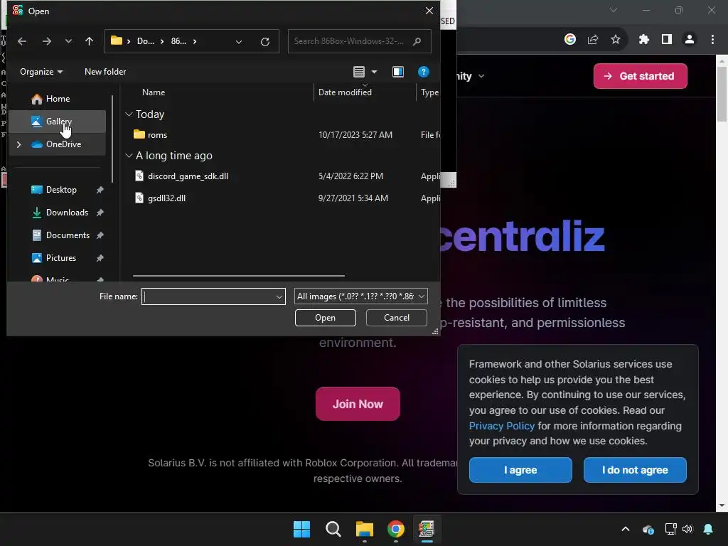Refresh the folder contents

pyautogui.click(x=265, y=42)
